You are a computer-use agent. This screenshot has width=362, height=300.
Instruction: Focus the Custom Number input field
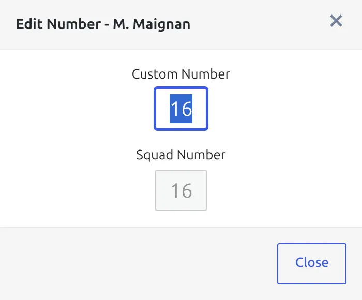click(x=181, y=109)
